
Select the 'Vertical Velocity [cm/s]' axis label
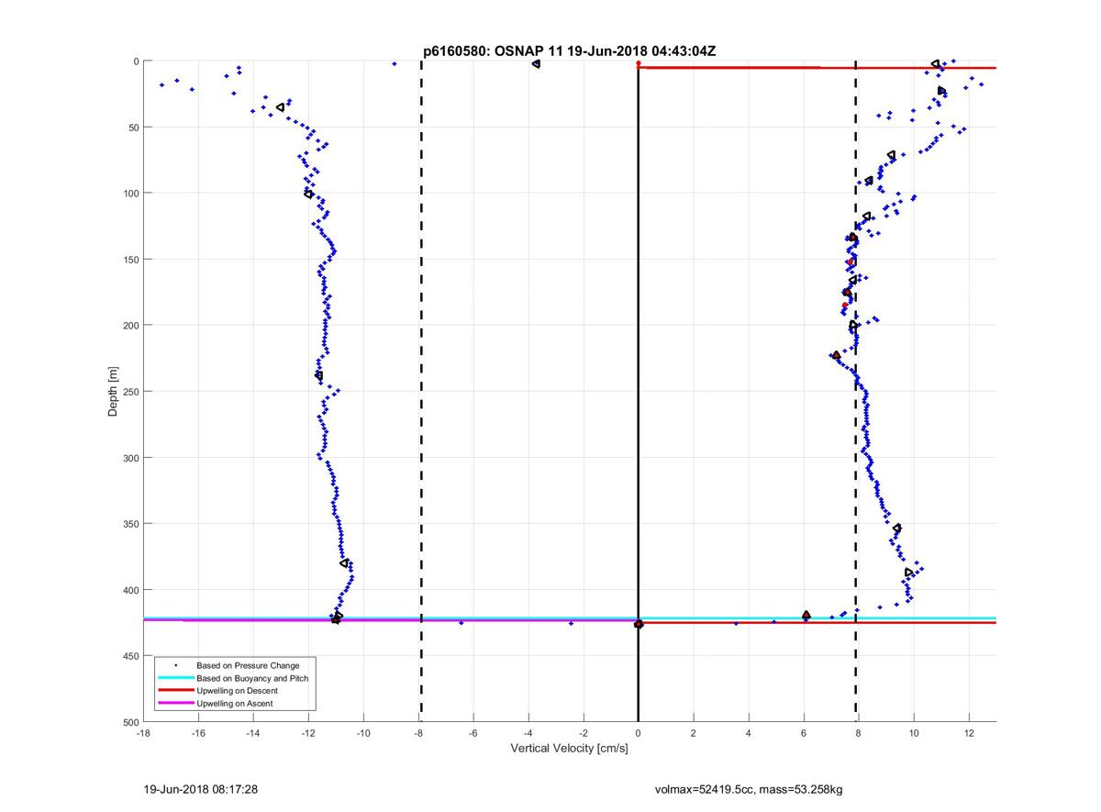click(569, 749)
